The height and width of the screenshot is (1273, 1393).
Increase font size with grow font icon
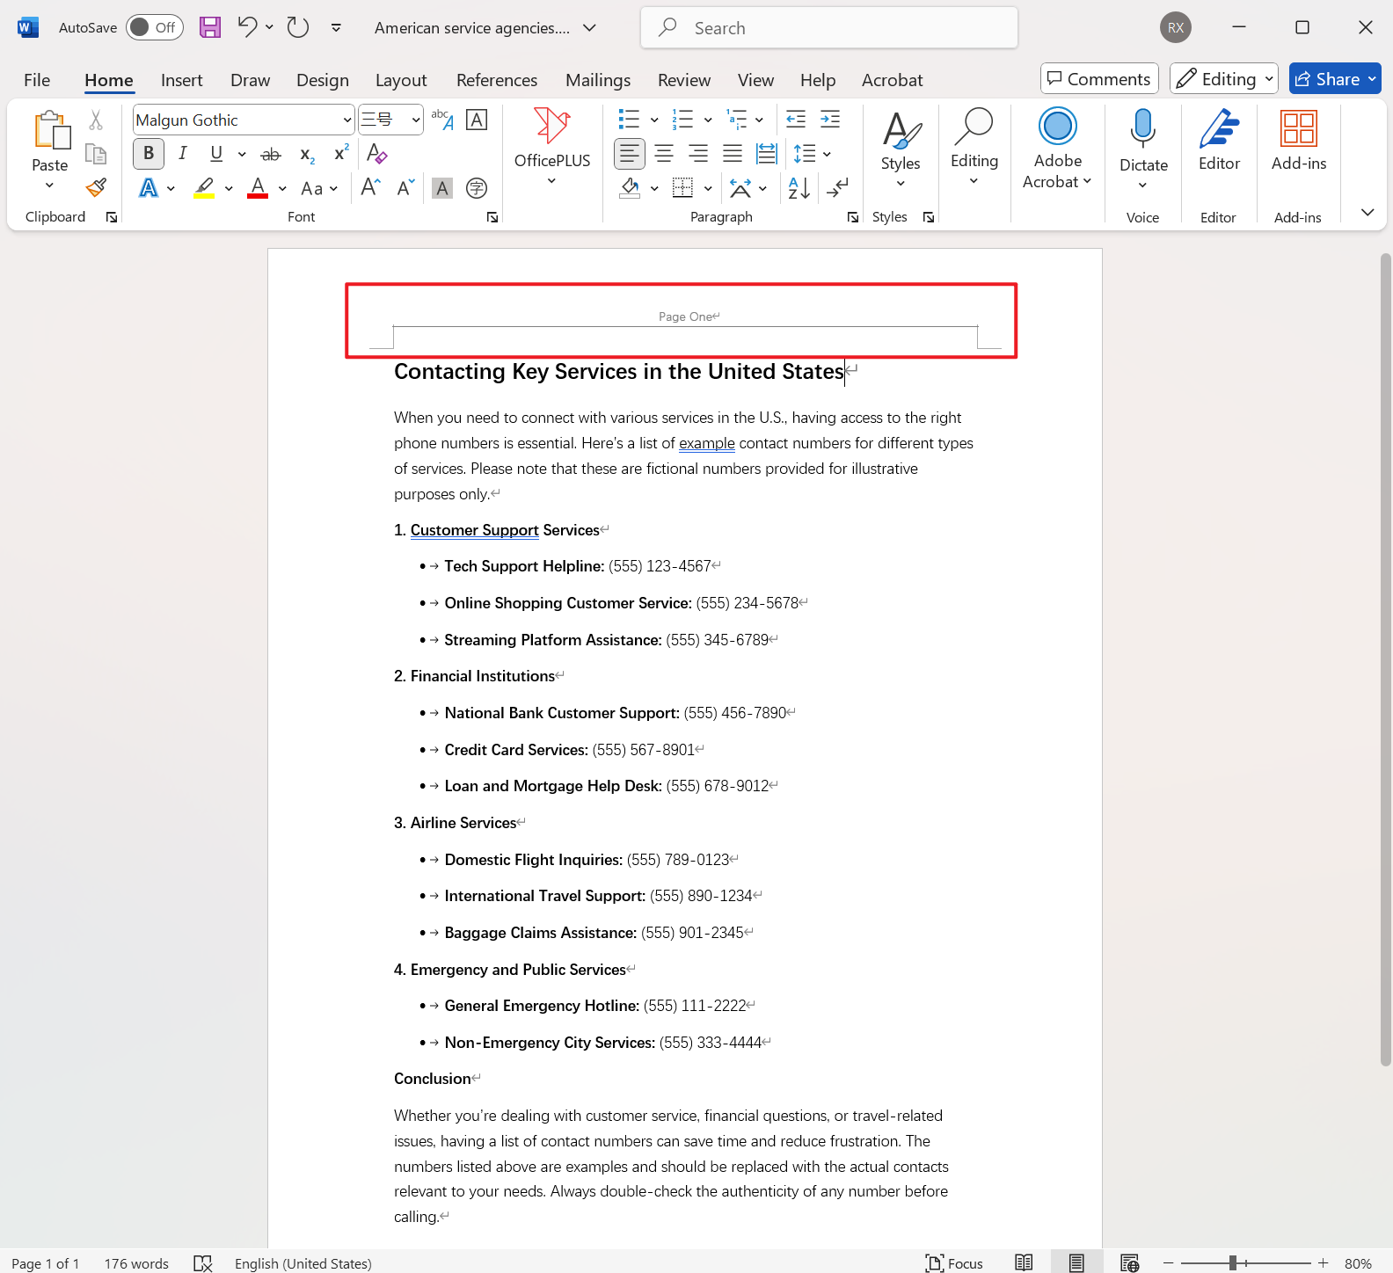pos(370,187)
